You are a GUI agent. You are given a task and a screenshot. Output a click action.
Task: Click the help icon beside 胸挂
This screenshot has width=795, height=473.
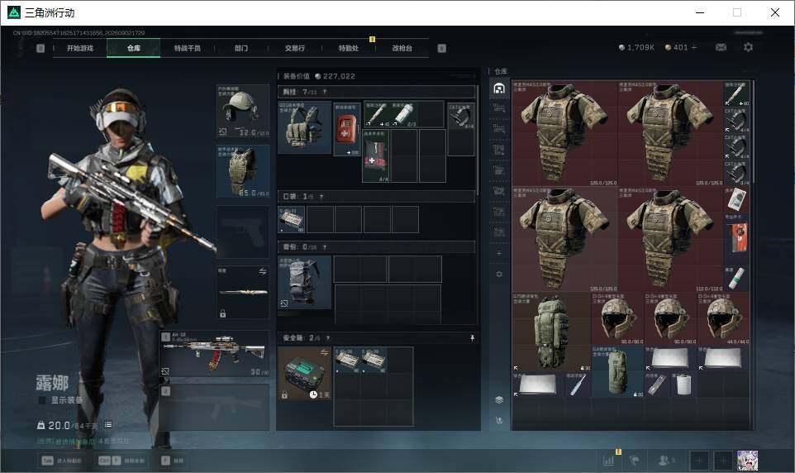coord(325,93)
